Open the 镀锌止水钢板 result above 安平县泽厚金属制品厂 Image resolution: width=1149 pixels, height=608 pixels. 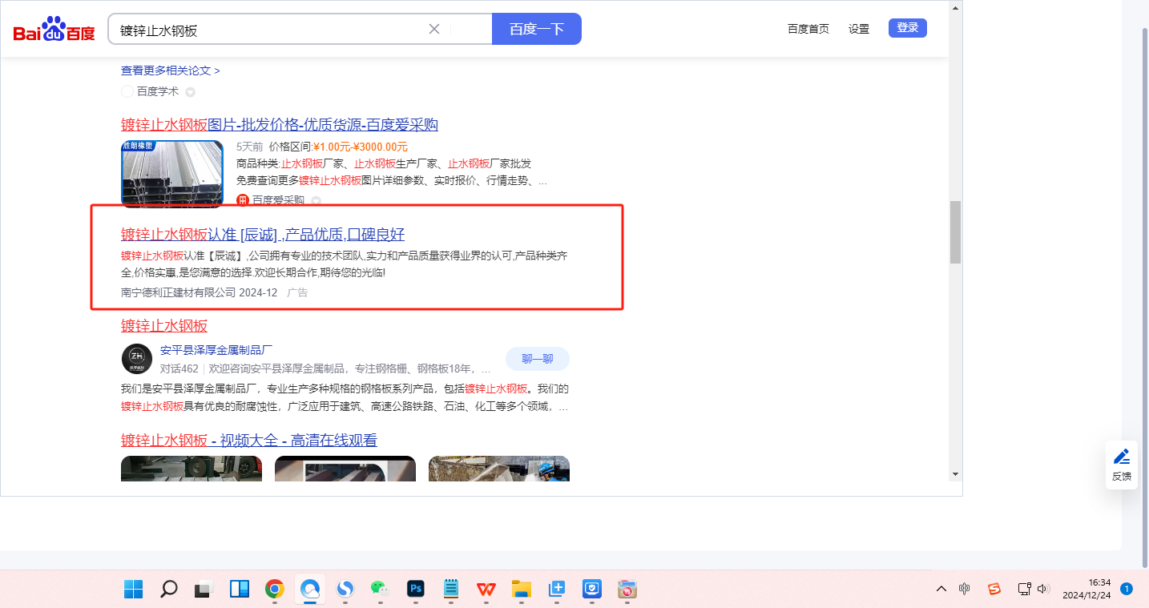coord(164,325)
